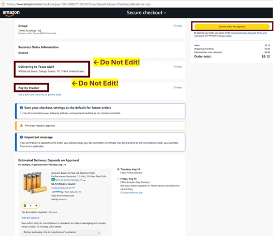Click Submit order for approval

pyautogui.click(x=231, y=27)
